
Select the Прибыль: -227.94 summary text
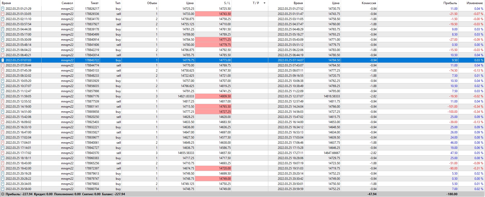point(19,194)
